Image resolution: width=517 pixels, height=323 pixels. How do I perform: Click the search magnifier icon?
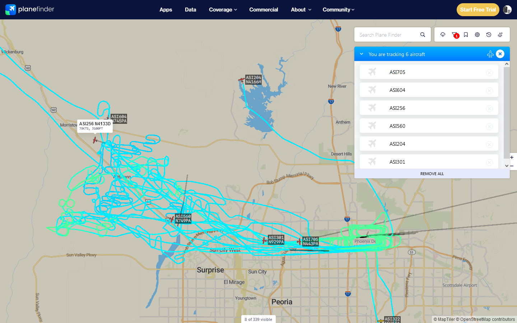[x=423, y=35]
